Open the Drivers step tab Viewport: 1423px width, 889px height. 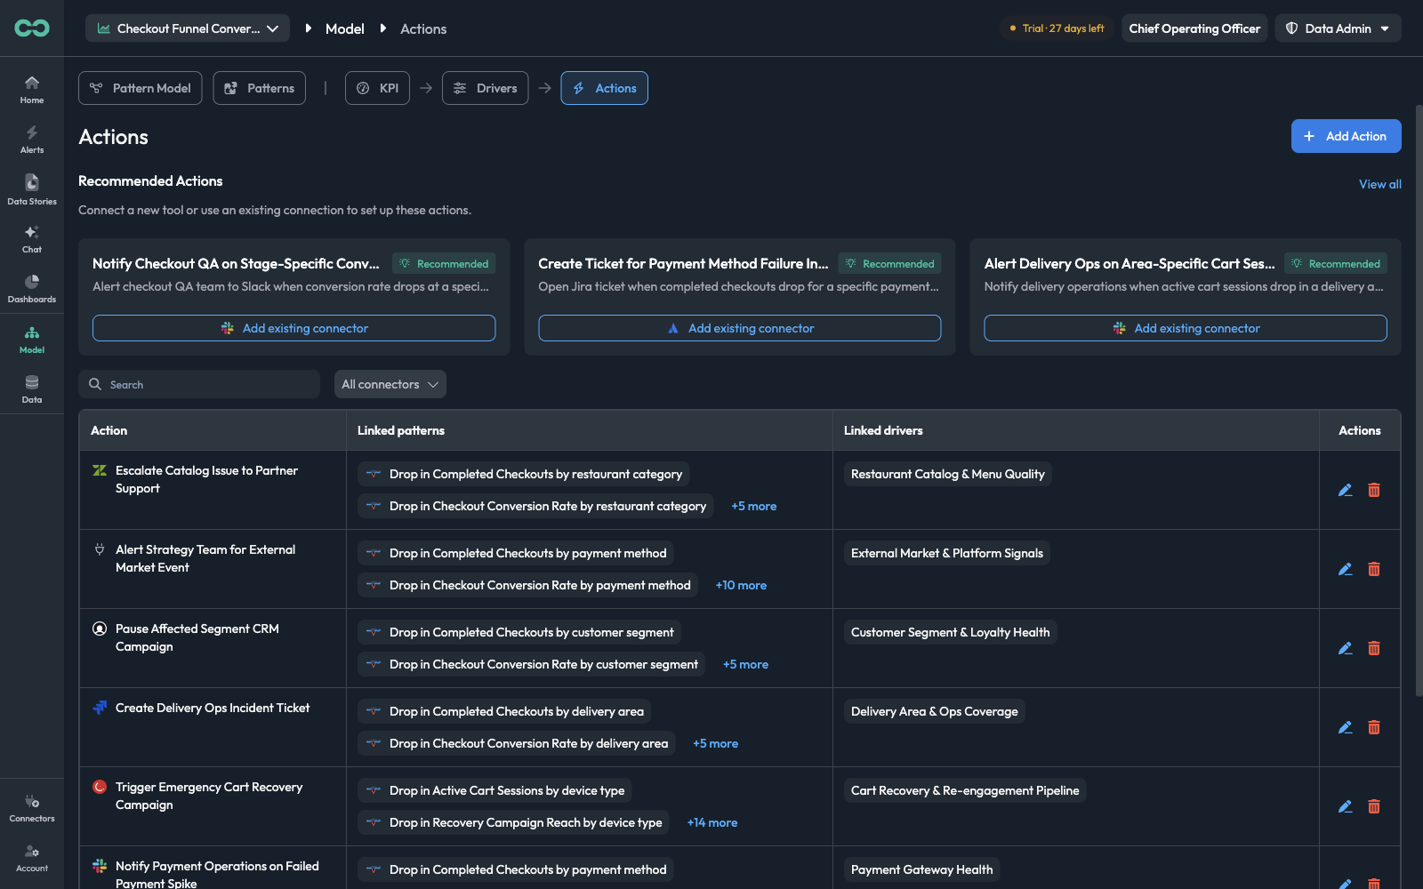(486, 88)
